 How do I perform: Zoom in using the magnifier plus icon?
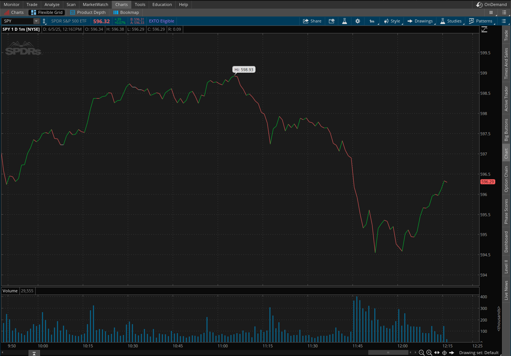429,353
